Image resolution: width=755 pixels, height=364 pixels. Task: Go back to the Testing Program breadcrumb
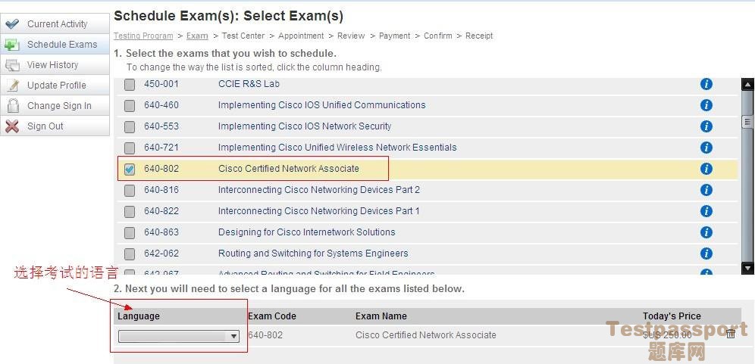coord(143,36)
